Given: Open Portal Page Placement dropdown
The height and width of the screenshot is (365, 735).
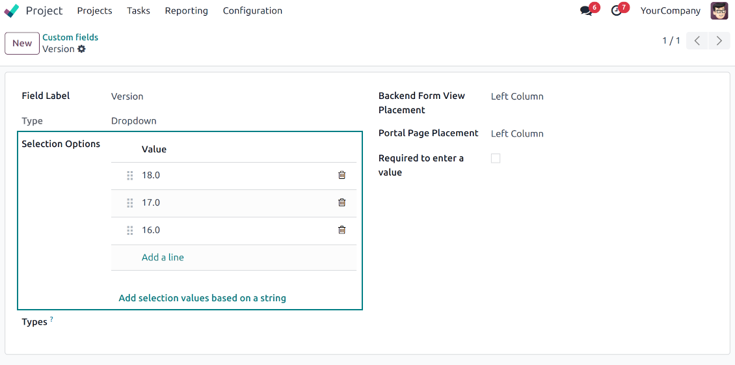Looking at the screenshot, I should click(x=517, y=133).
